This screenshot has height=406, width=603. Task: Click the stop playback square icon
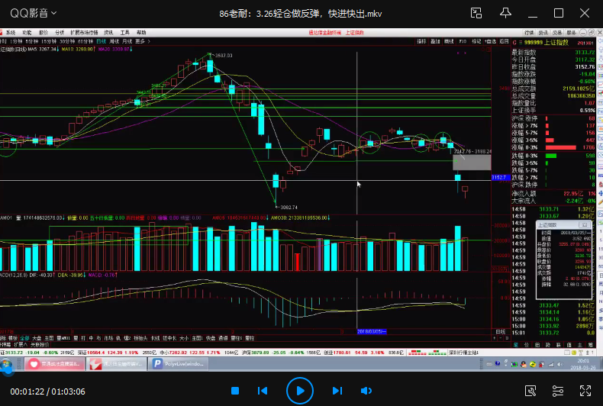[x=234, y=391]
